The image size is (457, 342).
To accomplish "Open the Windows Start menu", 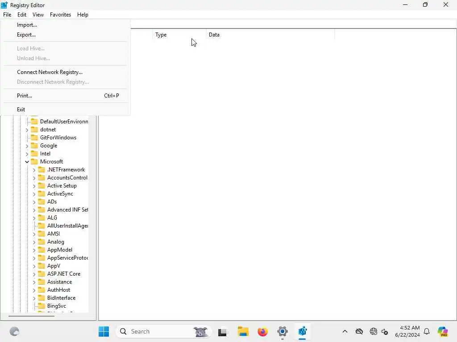I will coord(104,331).
